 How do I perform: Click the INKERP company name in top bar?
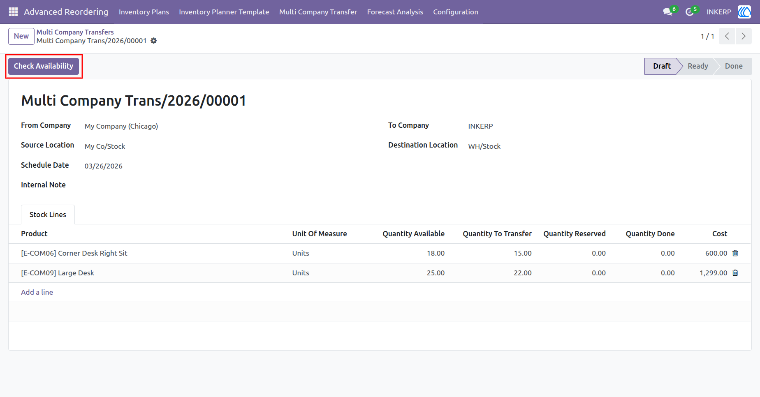(719, 12)
